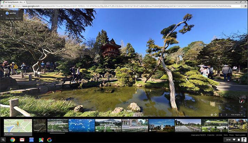Image resolution: width=248 pixels, height=143 pixels.
Task: Bookmark page with the star icon
Action: (242, 6)
